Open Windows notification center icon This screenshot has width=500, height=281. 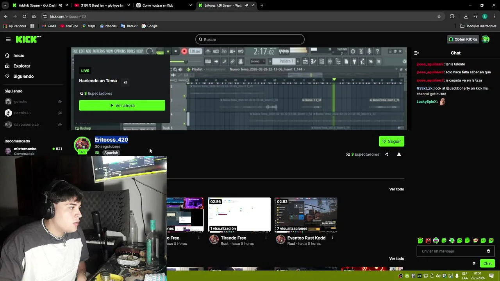(491, 276)
